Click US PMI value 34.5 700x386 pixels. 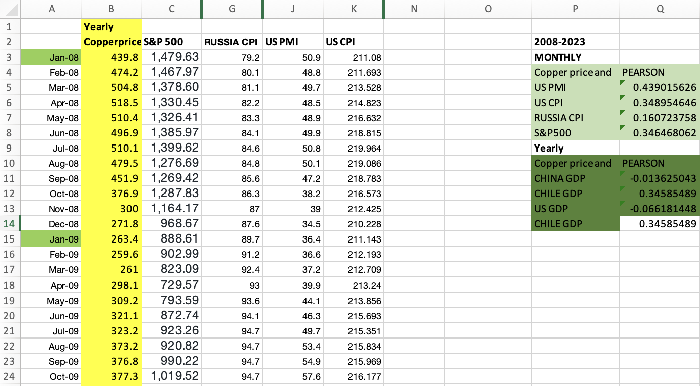293,224
